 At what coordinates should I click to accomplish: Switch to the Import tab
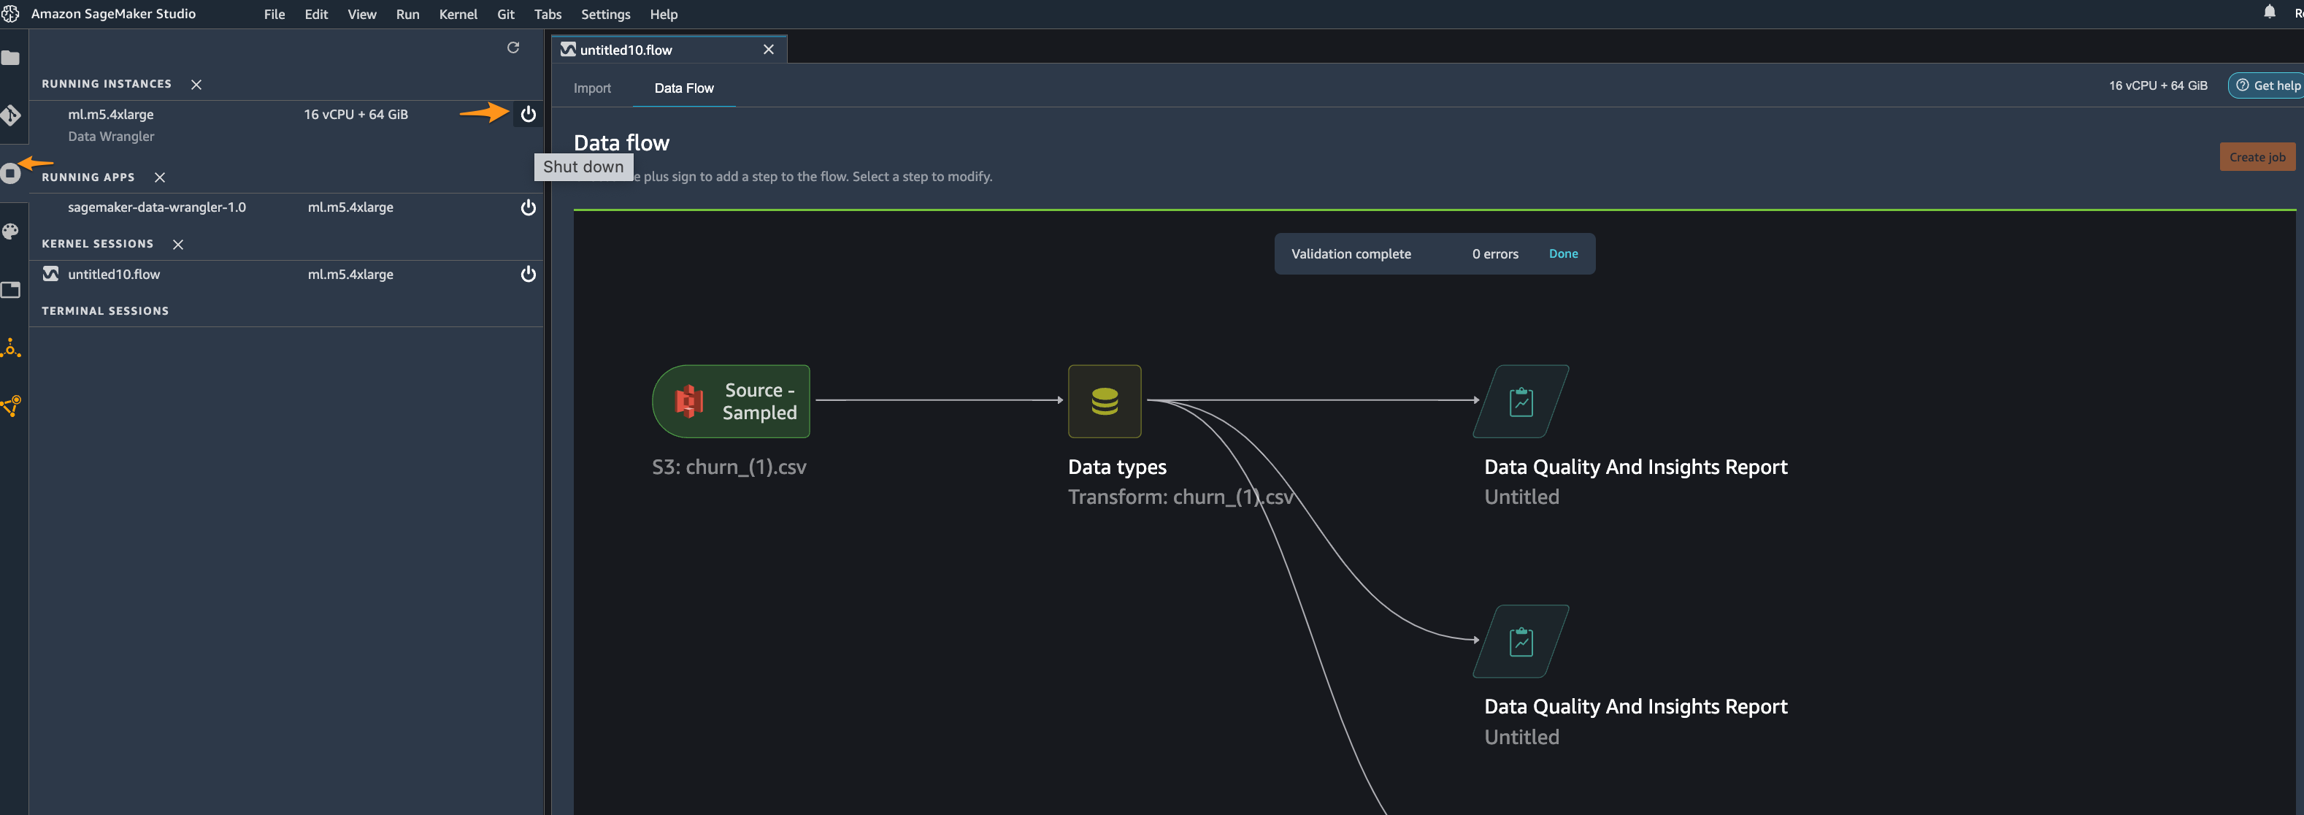coord(592,88)
